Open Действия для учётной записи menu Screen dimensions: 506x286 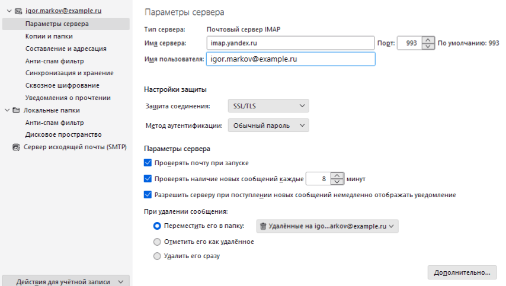click(65, 282)
